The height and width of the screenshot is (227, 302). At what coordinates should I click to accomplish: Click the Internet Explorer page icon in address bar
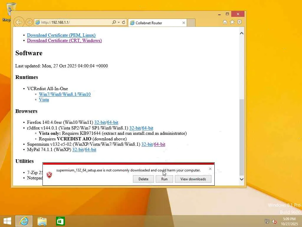38,22
